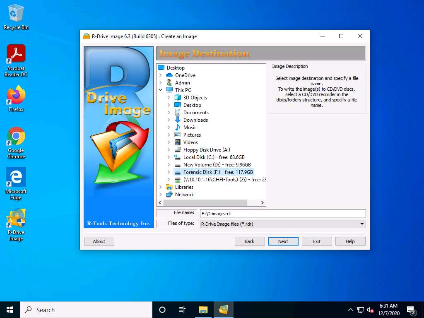Open Task View on the taskbar
The width and height of the screenshot is (424, 318).
[182, 310]
